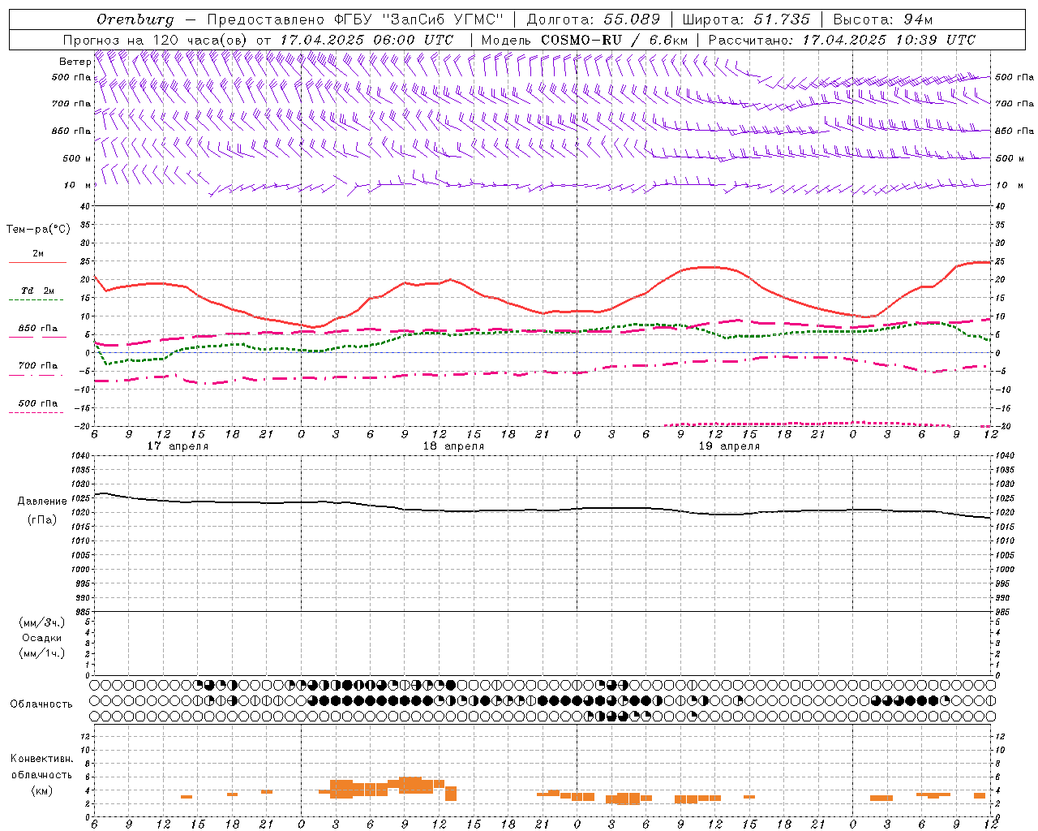Select the longitude value Долгота: 55.089
This screenshot has width=1038, height=831.
click(x=594, y=19)
